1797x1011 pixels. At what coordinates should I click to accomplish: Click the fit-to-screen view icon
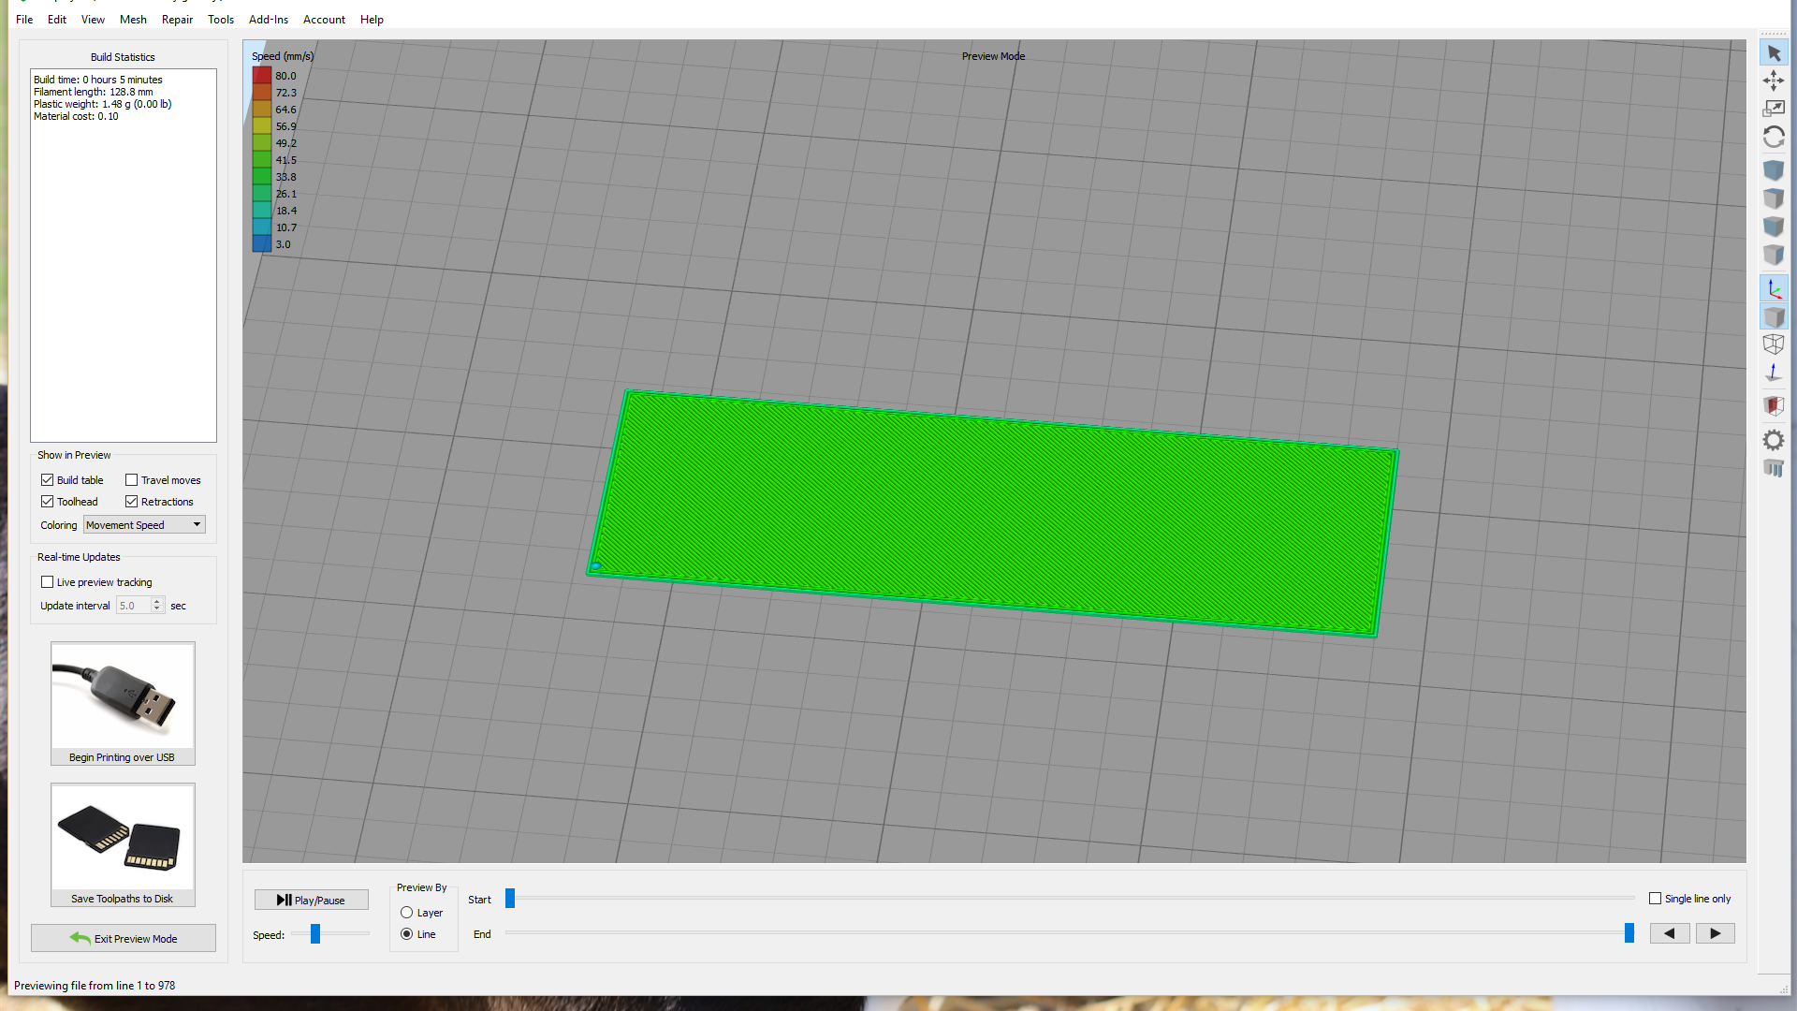point(1774,109)
